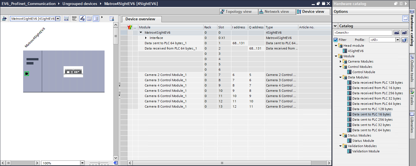Collapse the Data Modules folder
416x166 pixels.
[x=340, y=77]
